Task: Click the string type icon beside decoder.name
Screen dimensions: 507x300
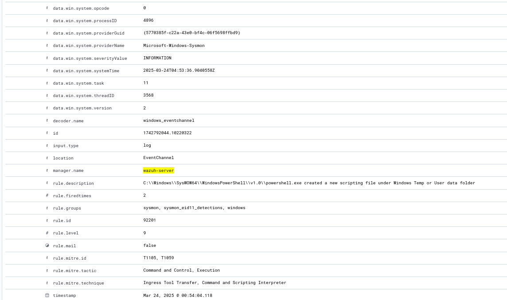Action: coord(47,121)
